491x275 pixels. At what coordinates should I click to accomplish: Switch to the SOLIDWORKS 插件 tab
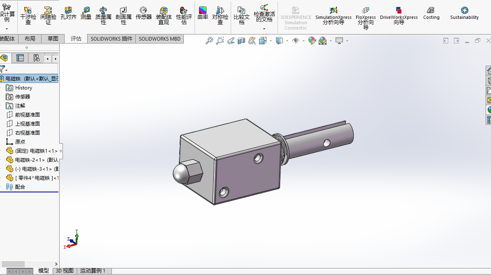(x=111, y=39)
